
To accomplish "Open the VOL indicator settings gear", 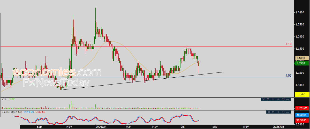I will click(x=283, y=99).
